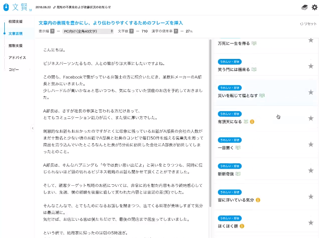
Task: Open the dictionary icon beside 災いを転じて福となす
Action: tap(262, 95)
